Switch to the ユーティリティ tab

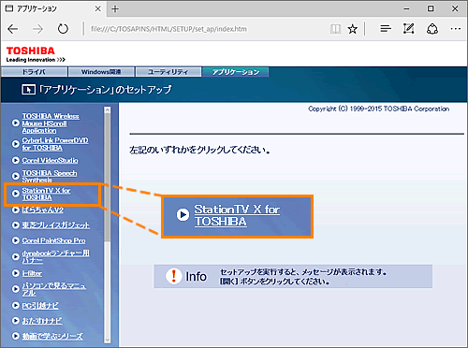[x=168, y=72]
